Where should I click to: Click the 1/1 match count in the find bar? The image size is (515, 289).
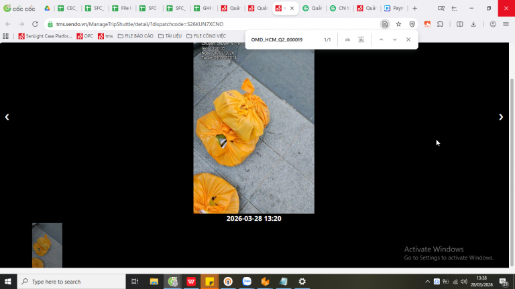(327, 39)
